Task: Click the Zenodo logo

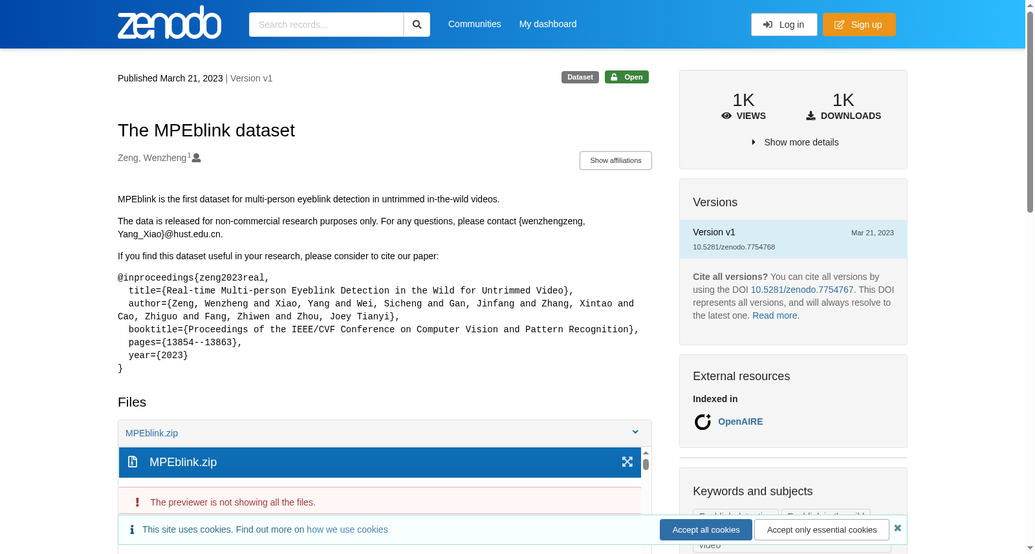Action: coord(169,23)
